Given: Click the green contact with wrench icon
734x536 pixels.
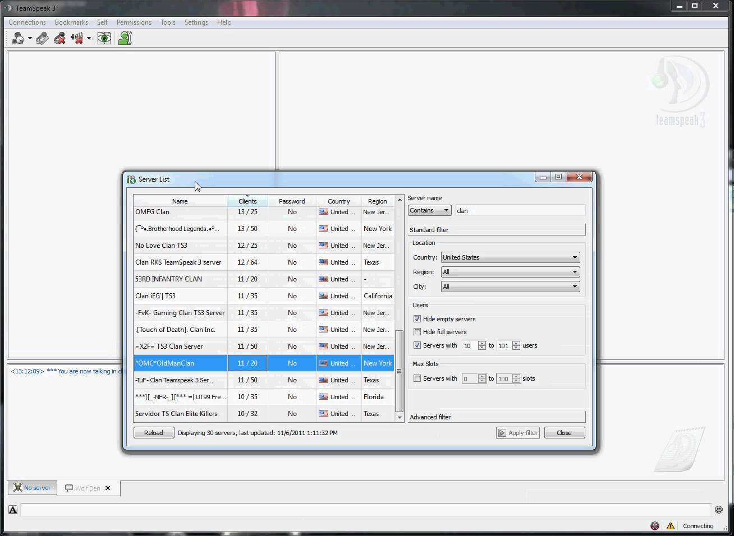Looking at the screenshot, I should pyautogui.click(x=125, y=38).
